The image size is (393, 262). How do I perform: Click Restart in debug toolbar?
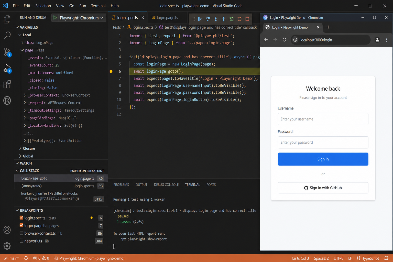[x=239, y=19]
